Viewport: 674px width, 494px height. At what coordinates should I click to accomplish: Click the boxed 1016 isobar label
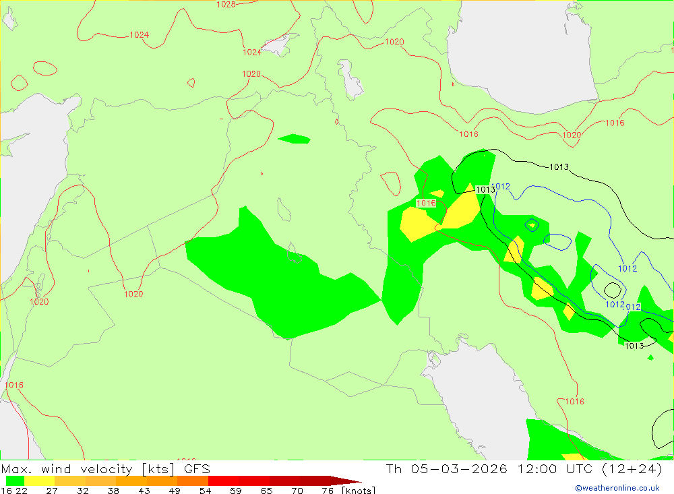pos(426,203)
